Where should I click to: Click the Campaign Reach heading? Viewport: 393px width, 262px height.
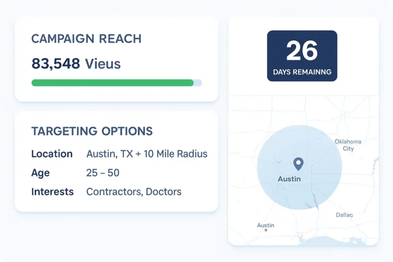point(86,39)
